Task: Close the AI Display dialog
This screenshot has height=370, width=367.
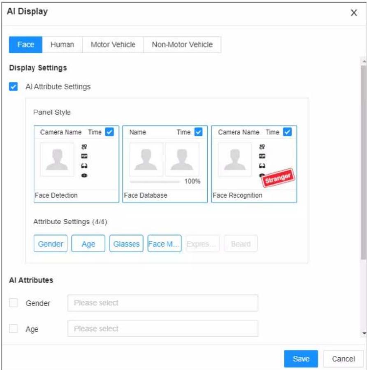Action: [353, 13]
